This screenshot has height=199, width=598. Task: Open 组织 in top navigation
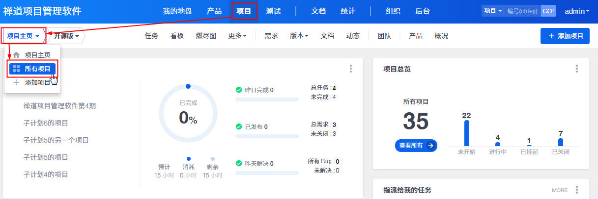[393, 11]
